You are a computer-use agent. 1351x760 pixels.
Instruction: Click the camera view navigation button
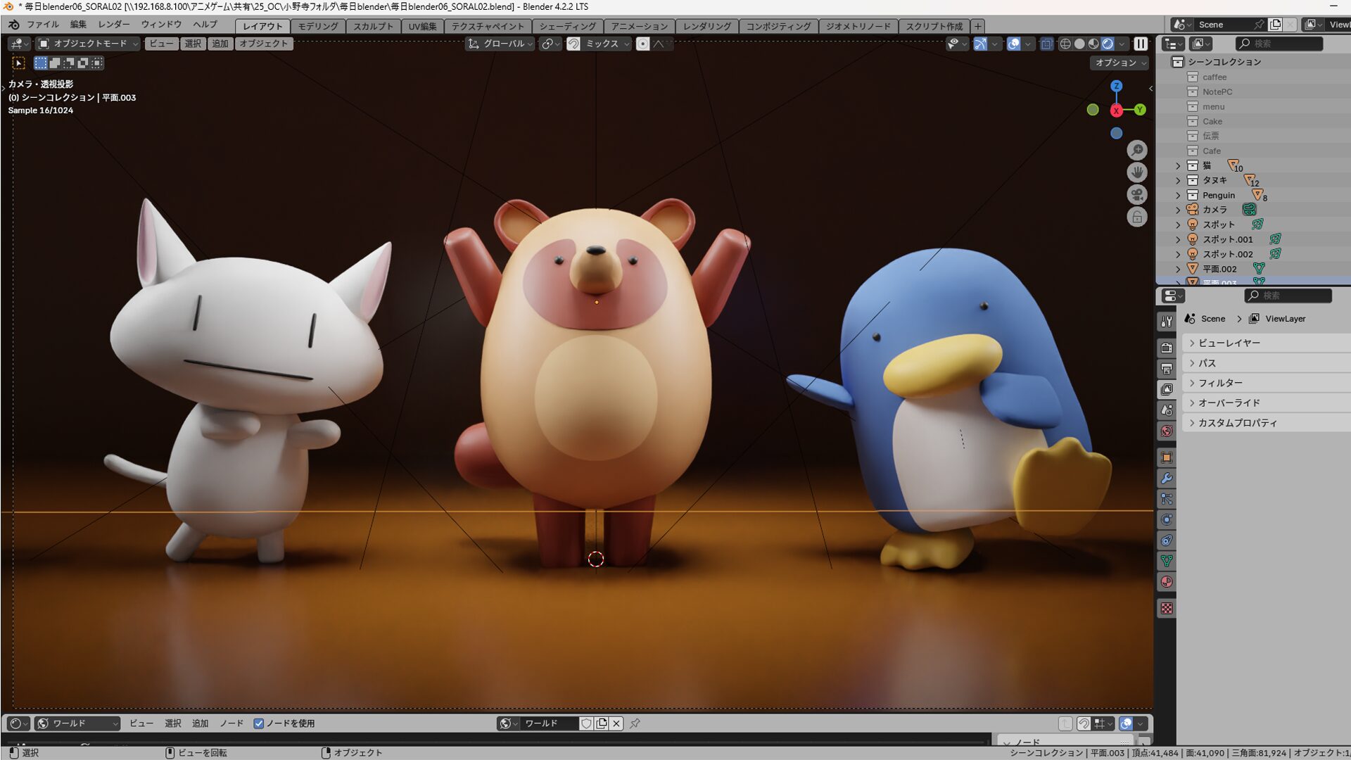tap(1136, 195)
